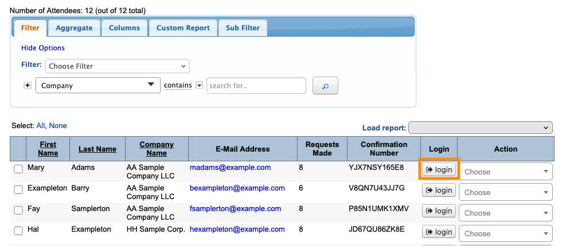This screenshot has width=566, height=246.
Task: Click the 'Number of Attendees: 12' text
Action: 51,11
